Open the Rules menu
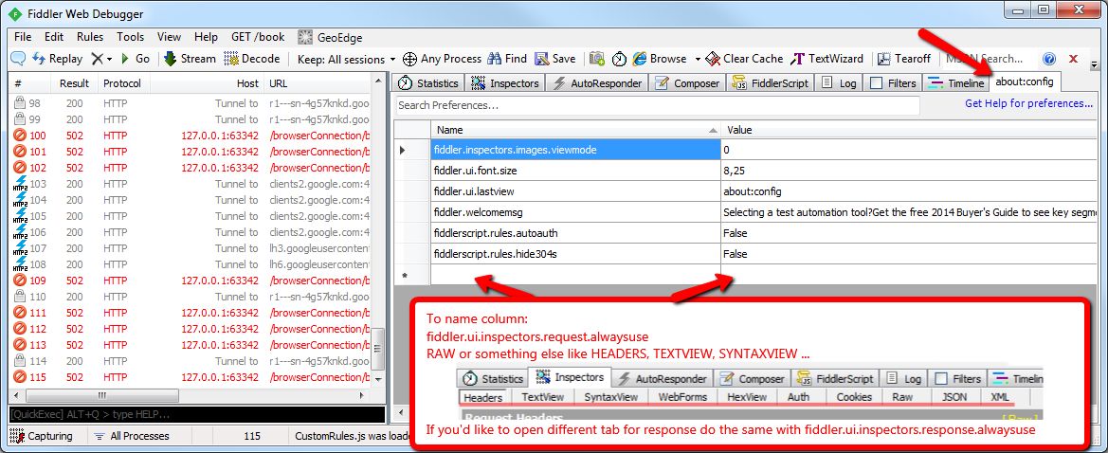Image resolution: width=1108 pixels, height=453 pixels. point(90,37)
